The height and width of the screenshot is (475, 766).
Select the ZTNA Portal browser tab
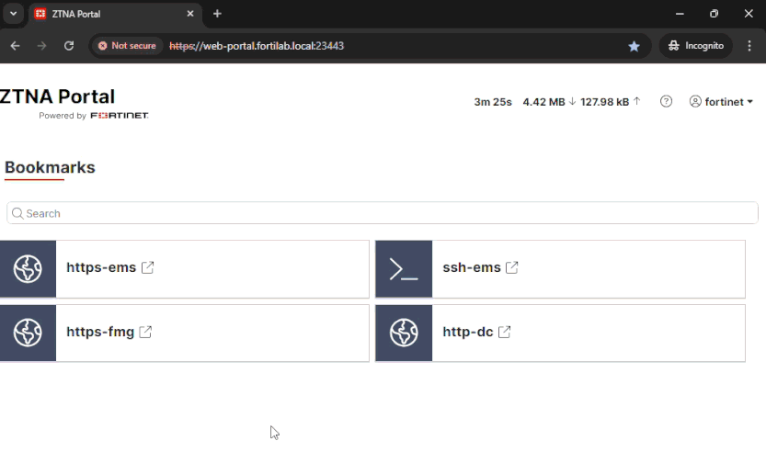[115, 14]
